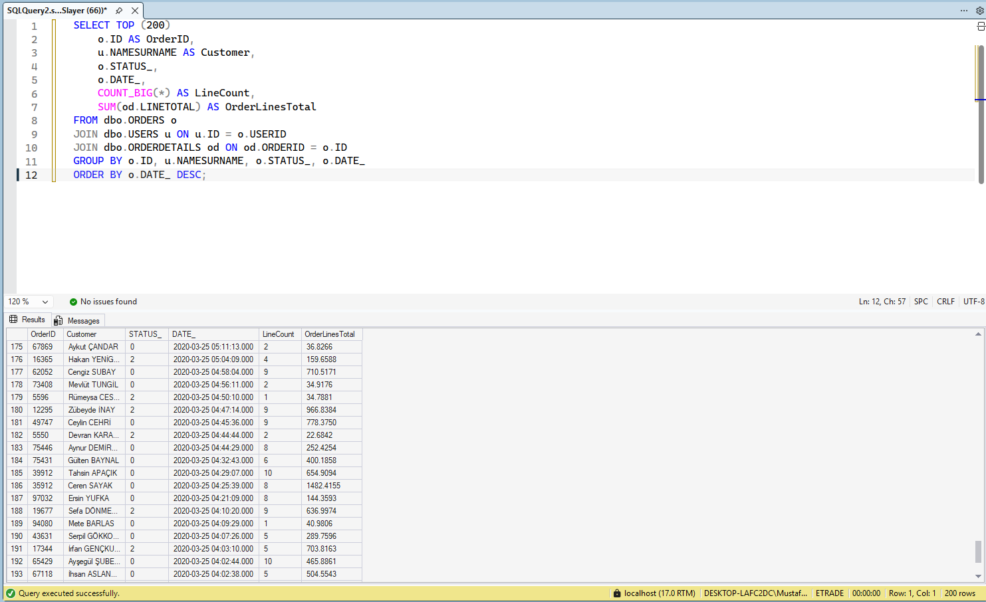Click cell Tahsin APAÇIK customer
986x602 pixels.
coord(94,473)
